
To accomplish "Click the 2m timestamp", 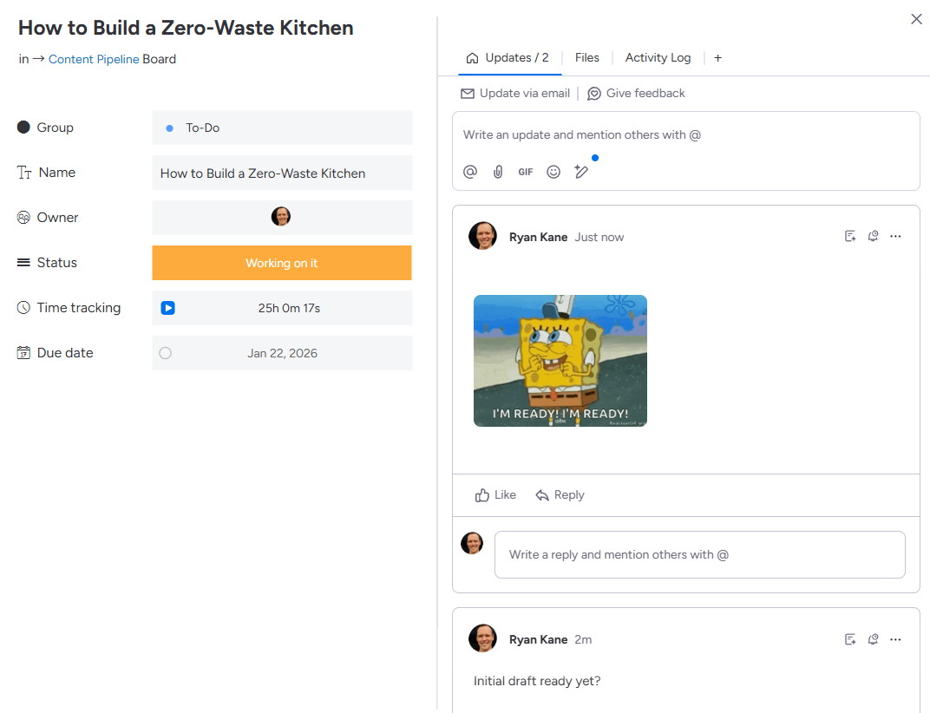I will 583,639.
